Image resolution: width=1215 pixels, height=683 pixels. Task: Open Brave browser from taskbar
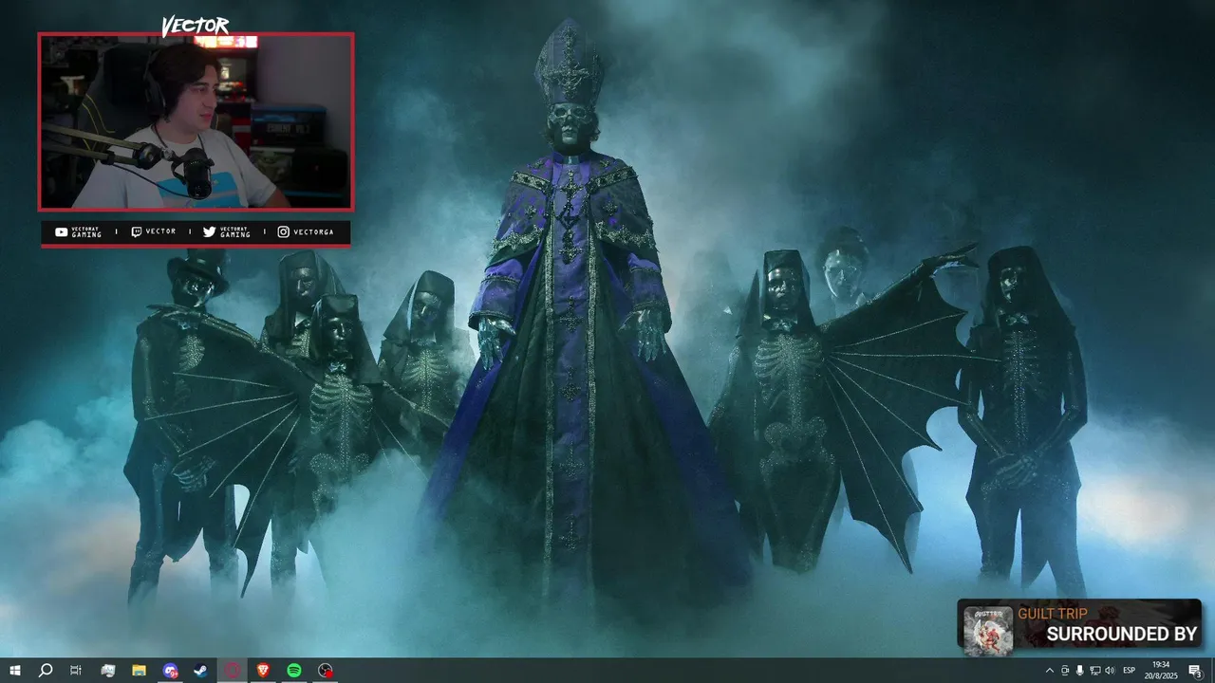pyautogui.click(x=263, y=671)
